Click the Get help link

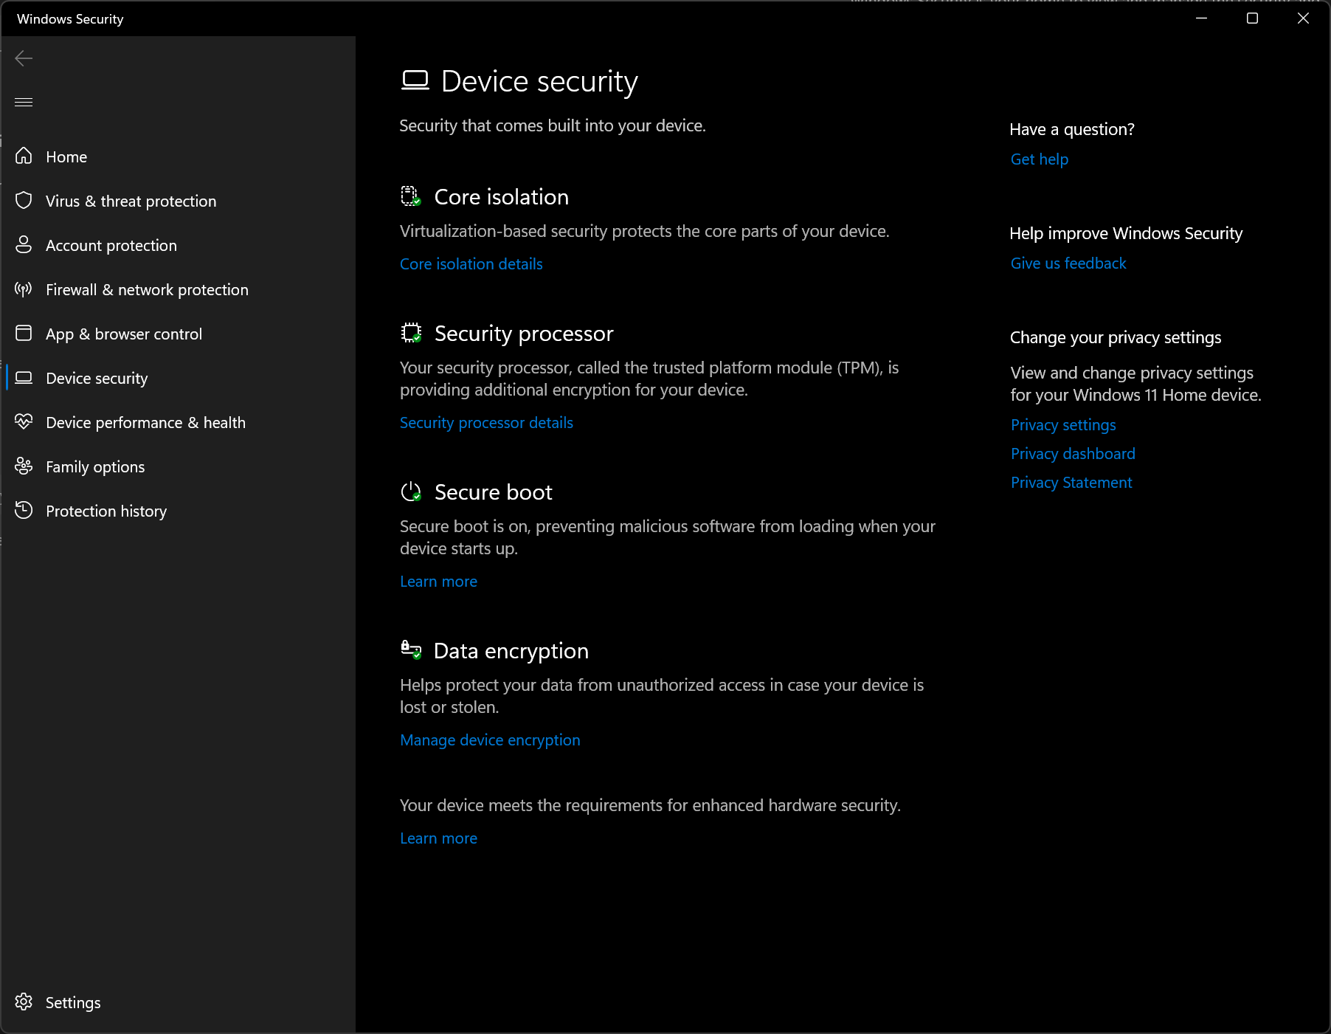coord(1040,159)
